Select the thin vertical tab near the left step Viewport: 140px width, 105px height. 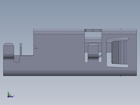(x=21, y=49)
